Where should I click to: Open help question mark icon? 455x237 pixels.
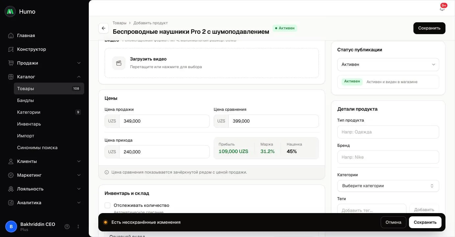click(67, 227)
